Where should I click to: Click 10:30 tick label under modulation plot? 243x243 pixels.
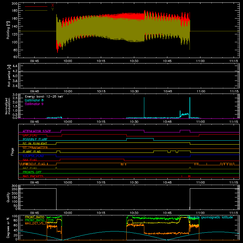point(134,122)
